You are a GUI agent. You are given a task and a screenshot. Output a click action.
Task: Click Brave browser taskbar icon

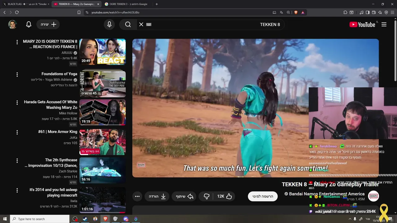pos(105,219)
